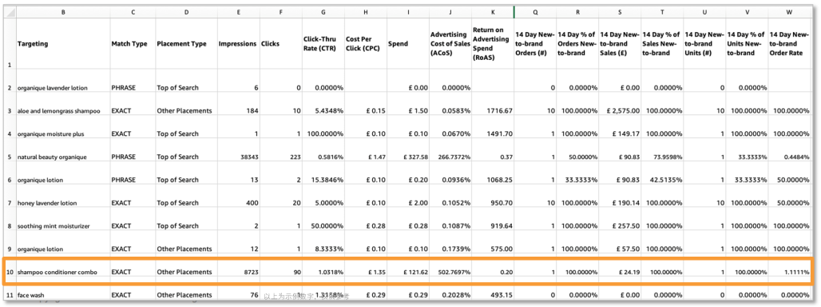The height and width of the screenshot is (307, 821).
Task: Select row 5 header number
Action: [x=9, y=157]
